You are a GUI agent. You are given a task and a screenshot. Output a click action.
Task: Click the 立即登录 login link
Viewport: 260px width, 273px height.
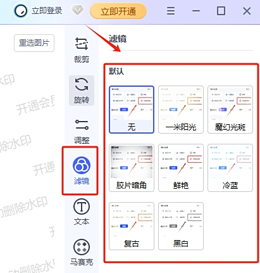pos(47,11)
